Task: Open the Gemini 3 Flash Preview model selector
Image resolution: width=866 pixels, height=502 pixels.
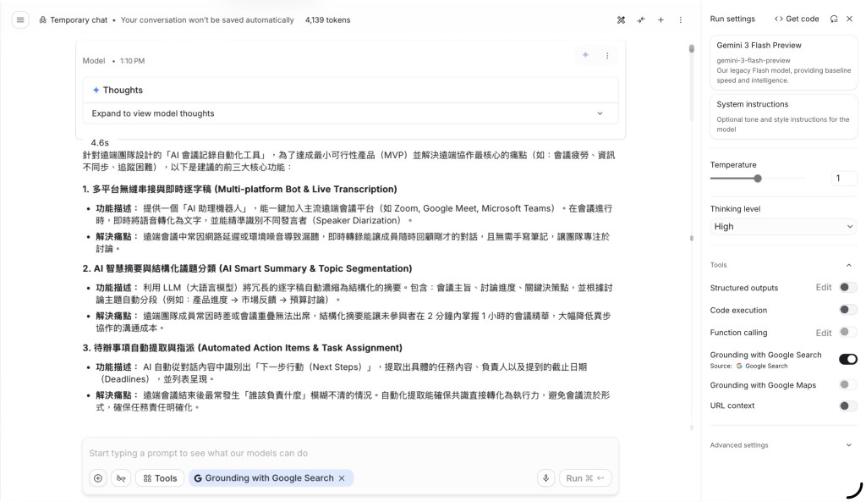Action: [x=784, y=63]
